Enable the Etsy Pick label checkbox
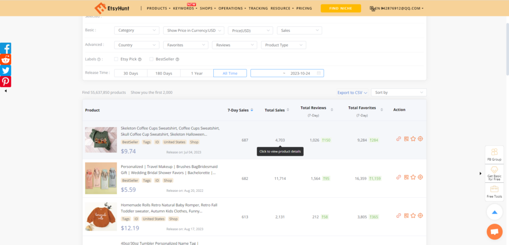 point(116,59)
